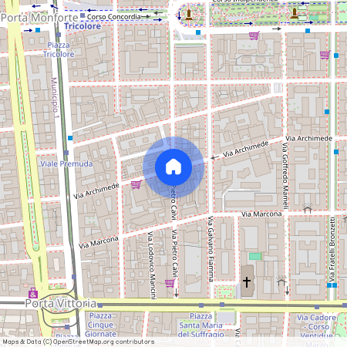Click the Porta Vittoria label
The width and height of the screenshot is (347, 347).
(x=61, y=304)
